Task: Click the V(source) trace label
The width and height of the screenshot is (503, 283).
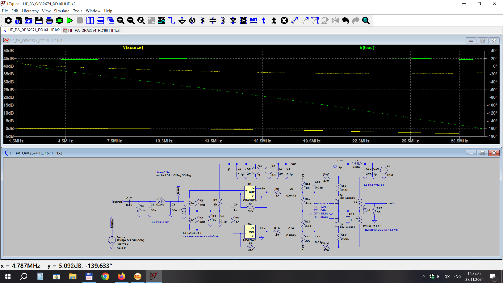Action: click(x=133, y=47)
